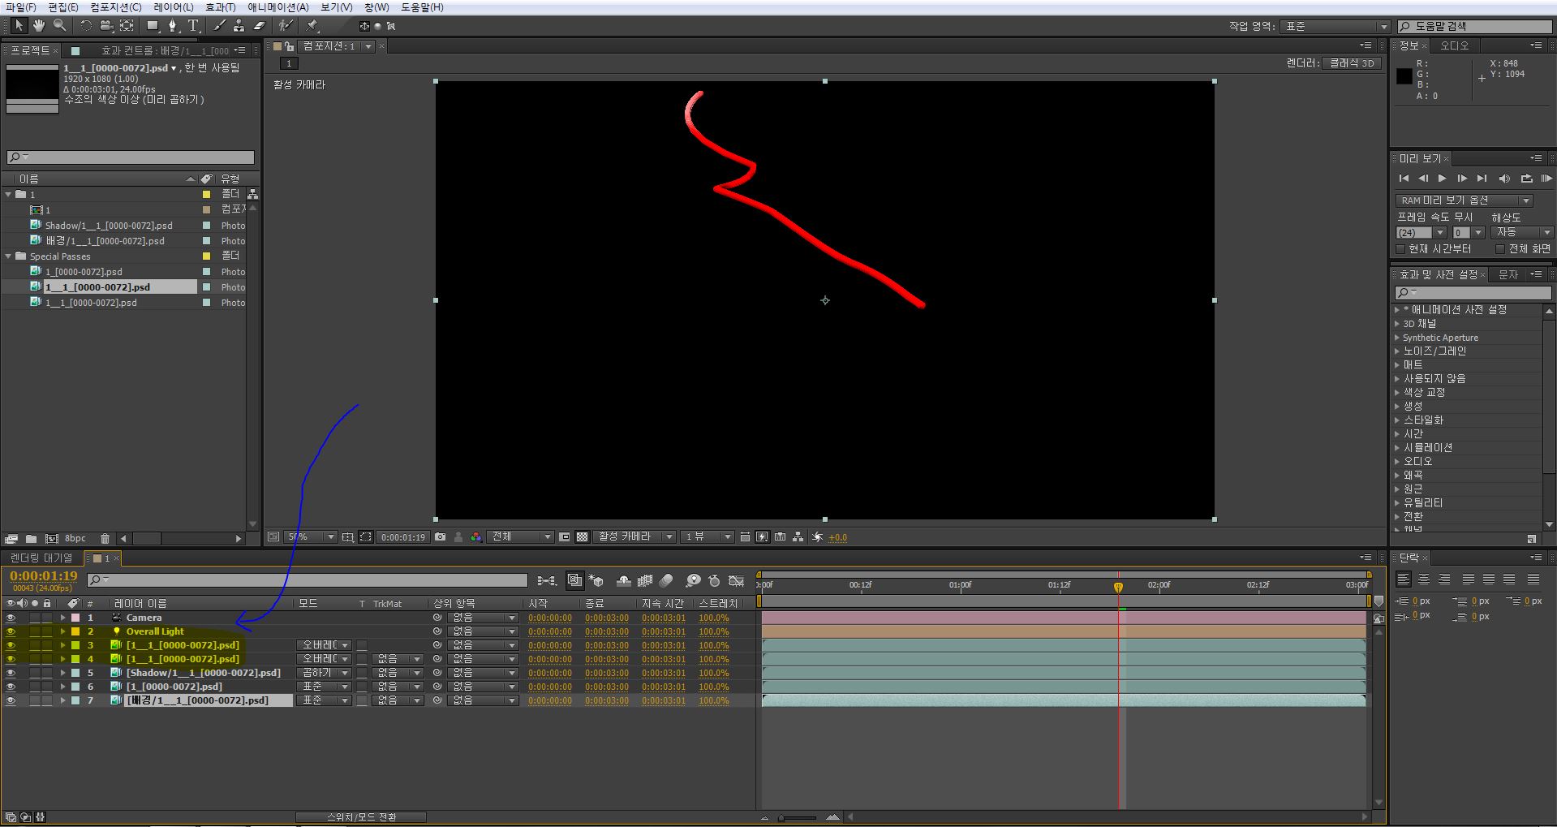Open the 50% magnification dropdown

(312, 537)
